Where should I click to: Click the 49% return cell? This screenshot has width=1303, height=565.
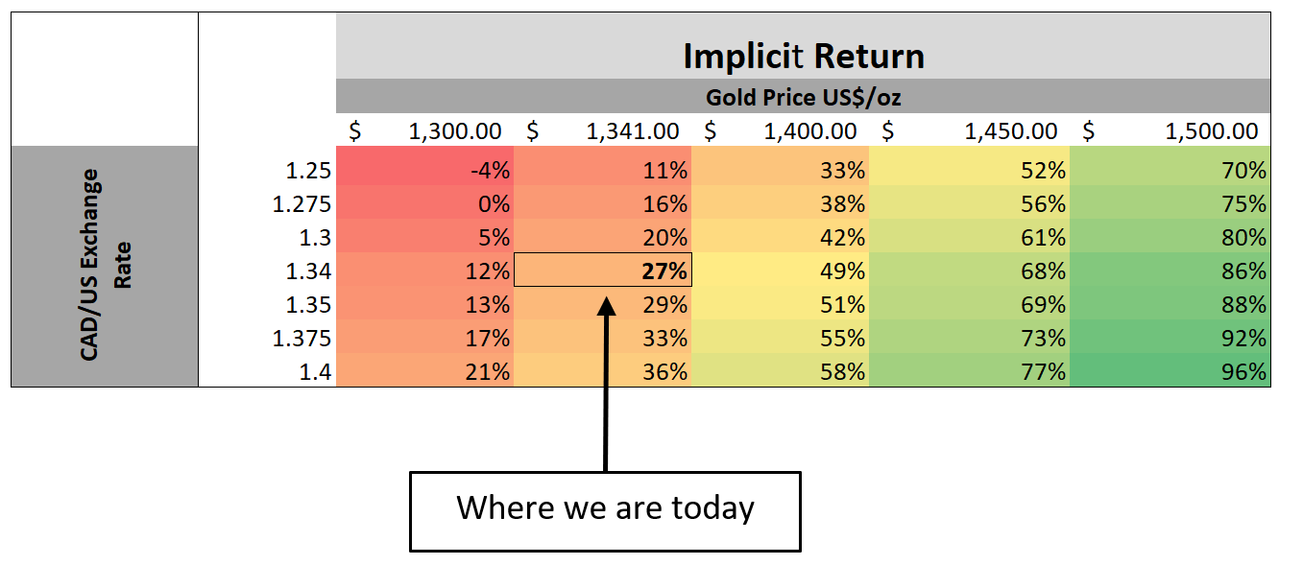point(781,271)
